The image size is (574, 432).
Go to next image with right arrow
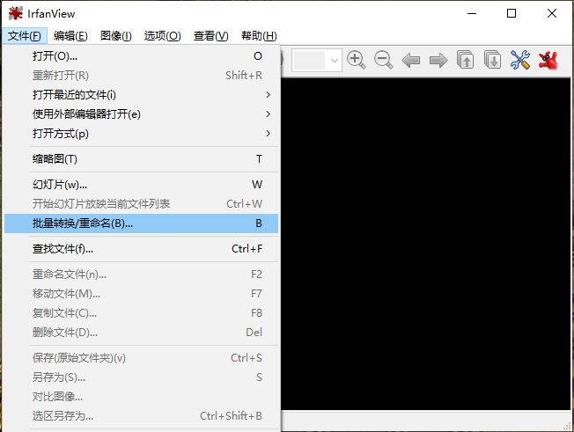pyautogui.click(x=438, y=61)
